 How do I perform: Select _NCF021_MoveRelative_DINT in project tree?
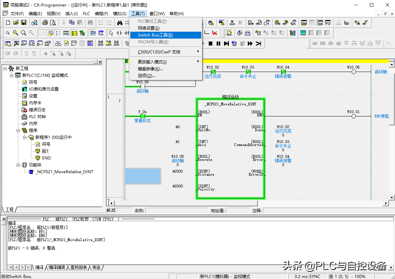coord(64,172)
